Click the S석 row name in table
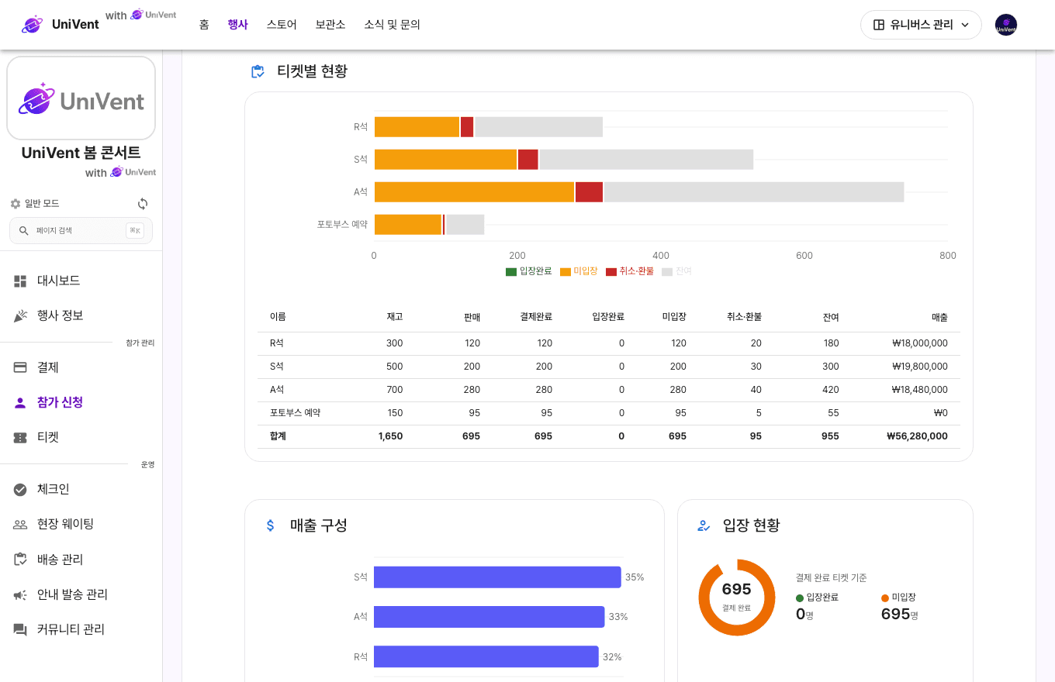 pos(277,367)
